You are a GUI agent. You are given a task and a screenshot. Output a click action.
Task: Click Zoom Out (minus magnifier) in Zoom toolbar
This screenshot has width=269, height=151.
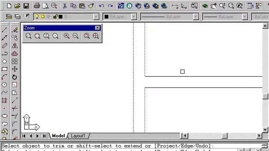tap(76, 36)
